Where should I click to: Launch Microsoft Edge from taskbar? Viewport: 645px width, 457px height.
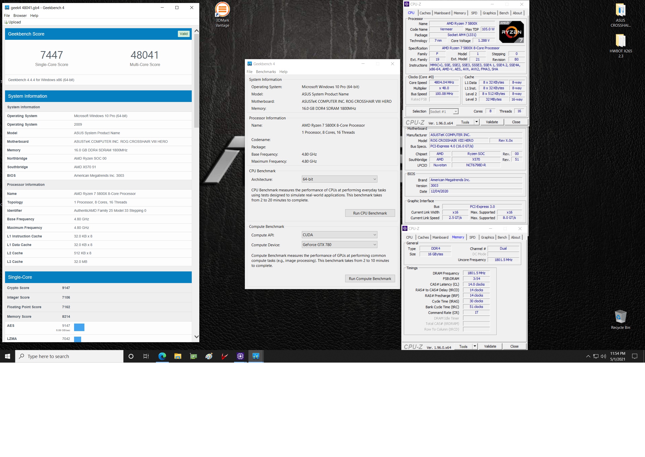click(x=162, y=356)
